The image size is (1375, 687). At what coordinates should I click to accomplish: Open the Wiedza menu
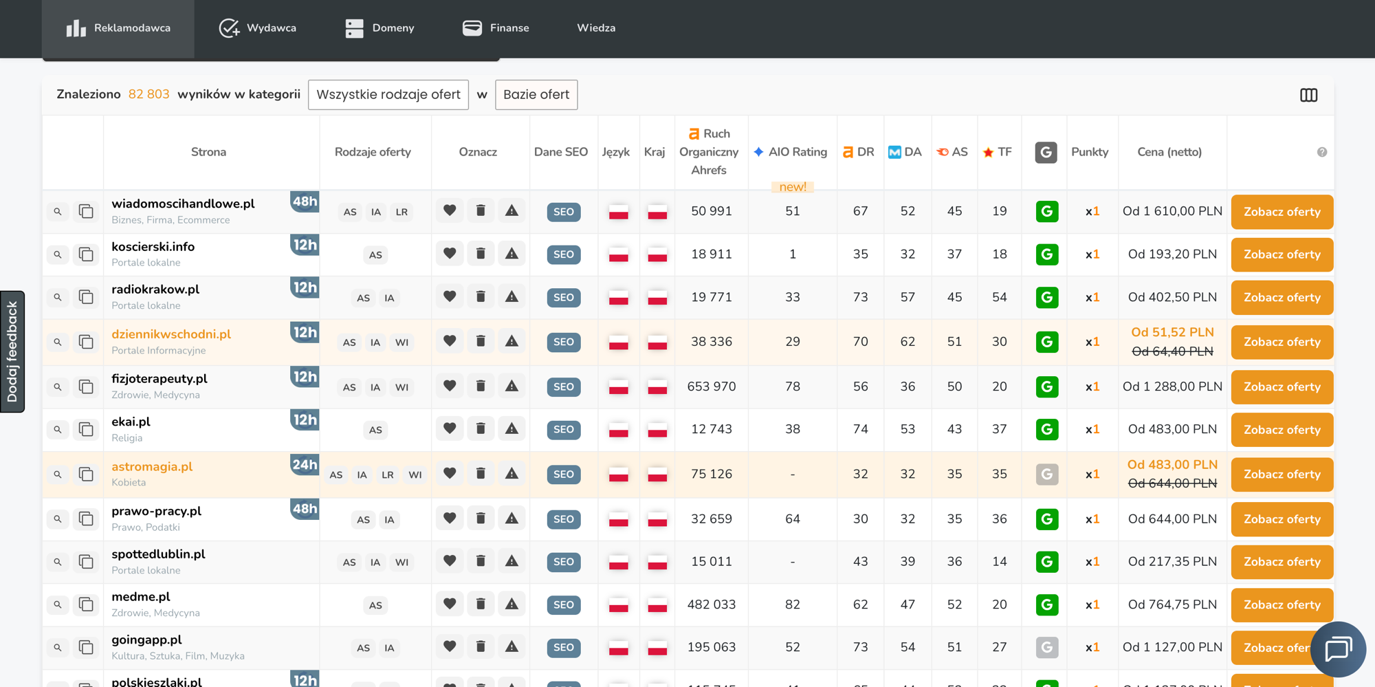pyautogui.click(x=596, y=28)
